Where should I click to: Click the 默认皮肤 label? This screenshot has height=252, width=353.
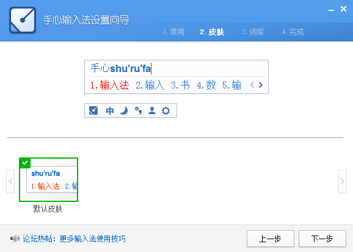[x=48, y=209]
